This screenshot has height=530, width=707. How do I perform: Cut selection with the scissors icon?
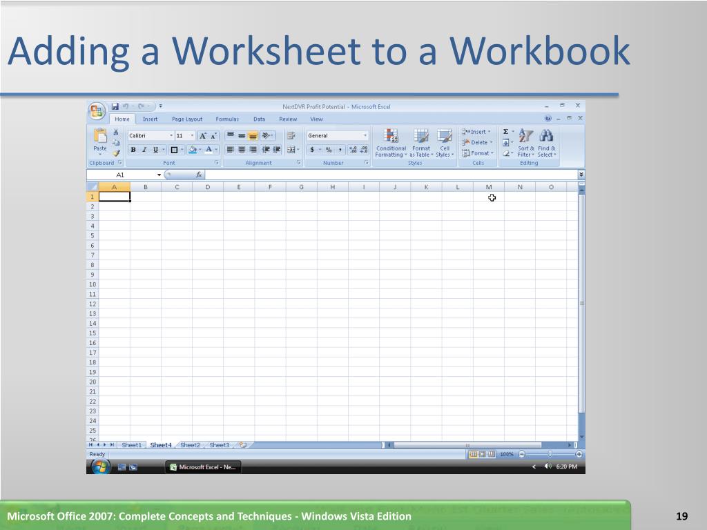point(116,132)
